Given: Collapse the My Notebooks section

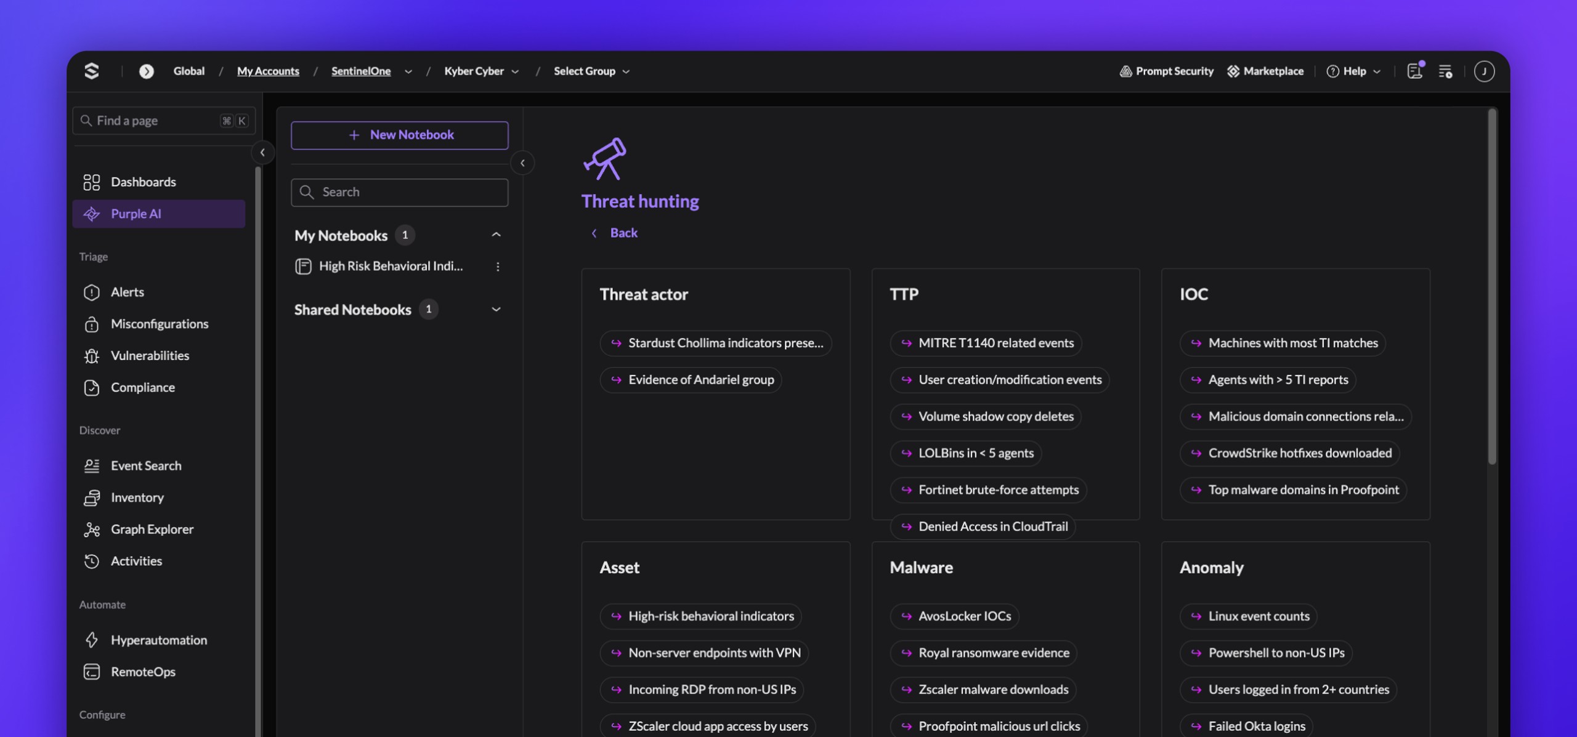Looking at the screenshot, I should 496,235.
